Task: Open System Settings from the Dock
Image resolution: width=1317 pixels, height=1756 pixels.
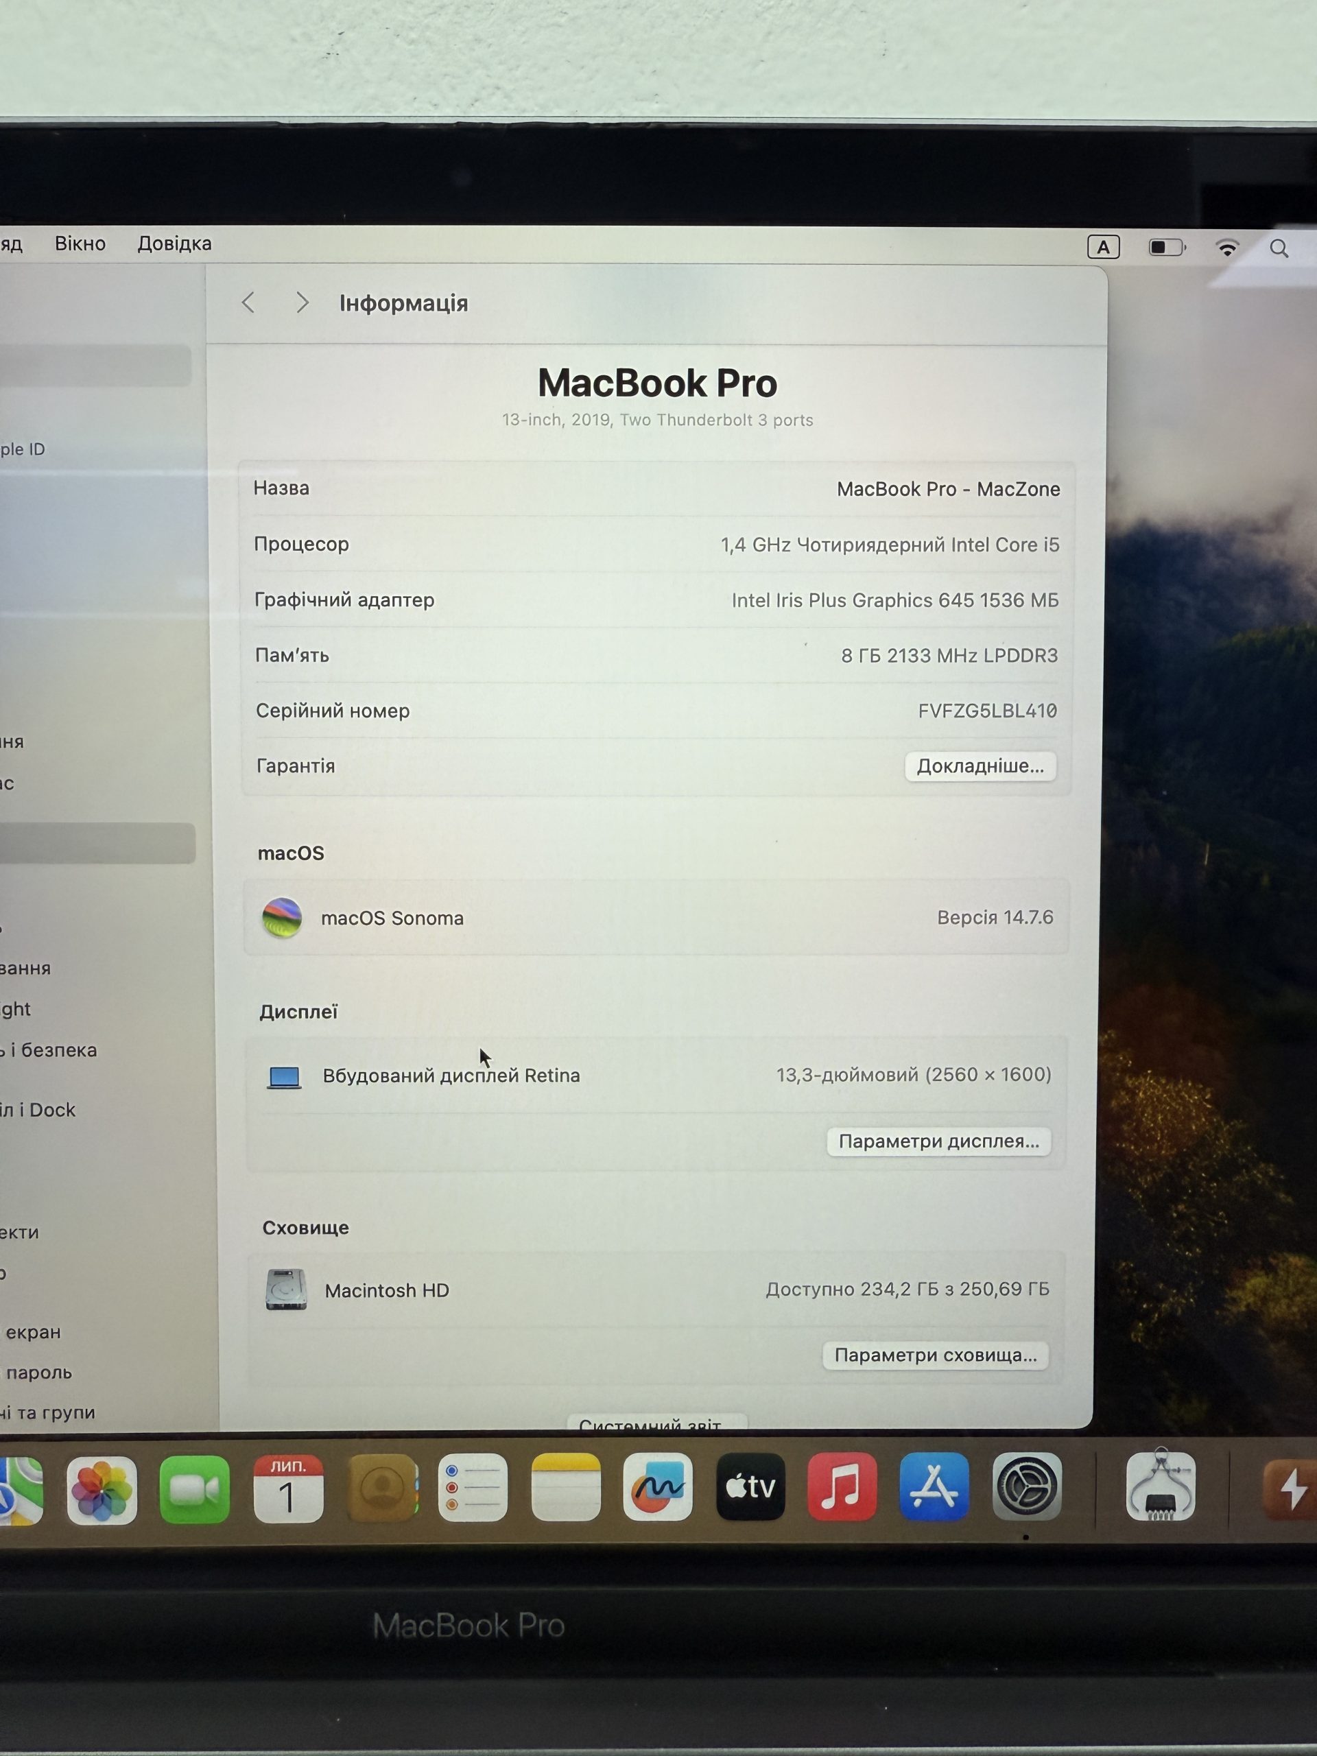Action: tap(1026, 1486)
